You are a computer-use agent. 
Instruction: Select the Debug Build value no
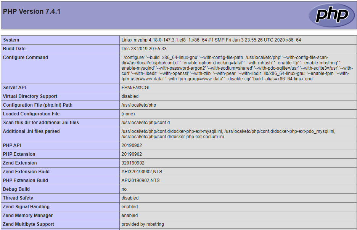(x=124, y=189)
